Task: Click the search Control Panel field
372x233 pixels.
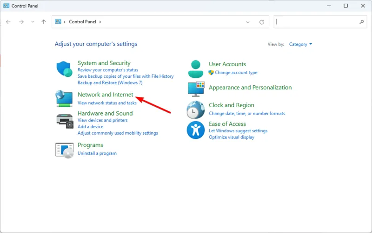Action: click(317, 22)
